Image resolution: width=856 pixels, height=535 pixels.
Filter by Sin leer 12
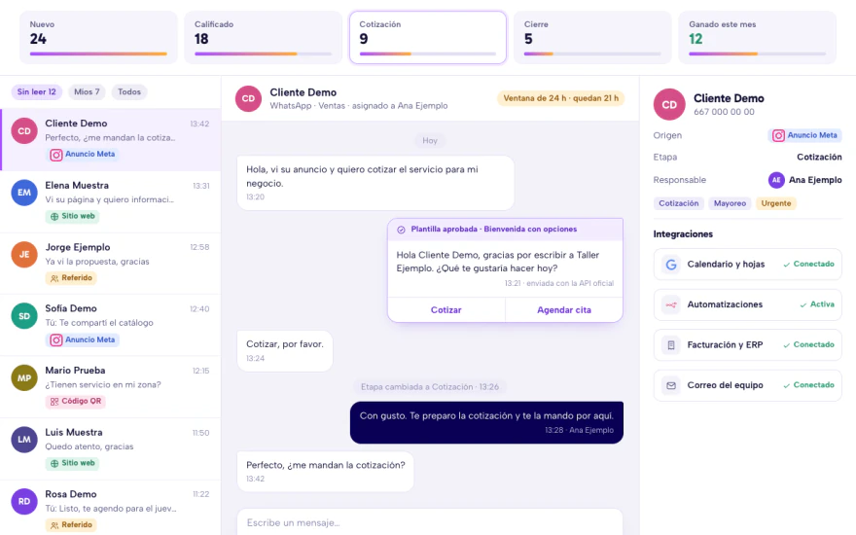coord(37,91)
